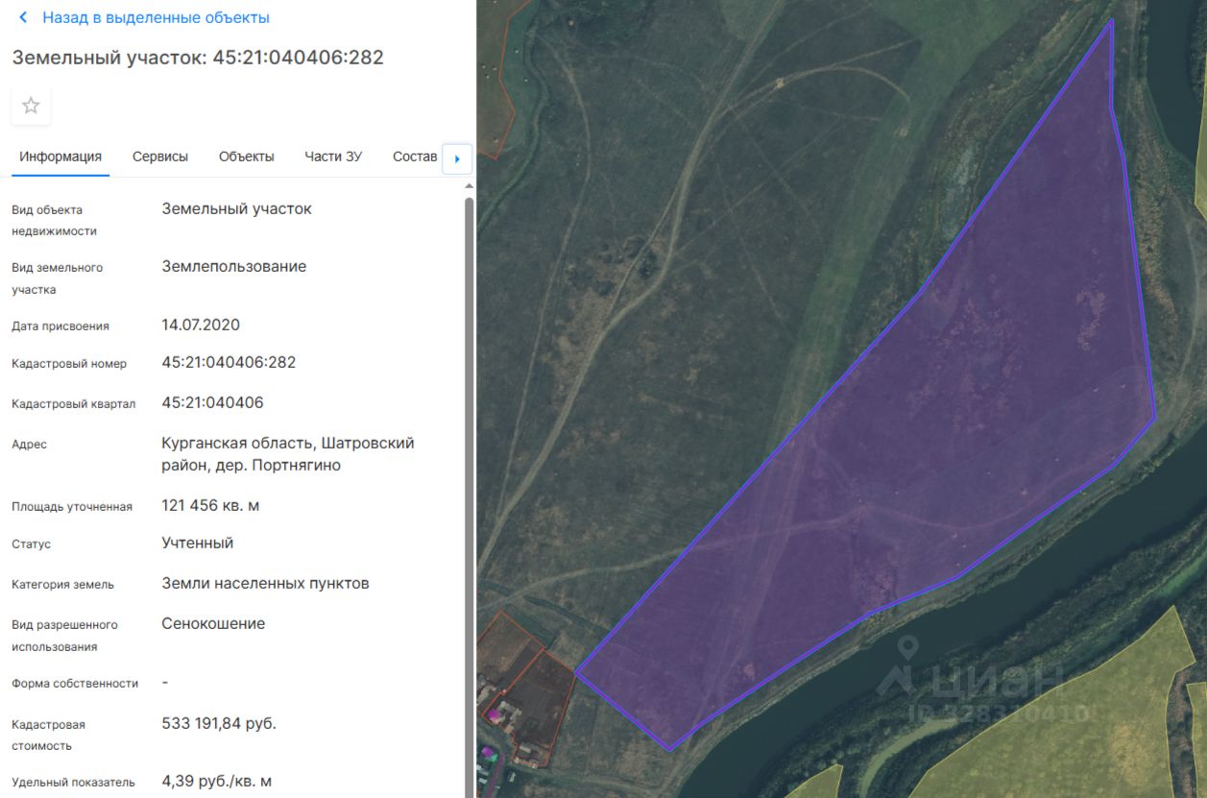The height and width of the screenshot is (798, 1207).
Task: Click the 'Категория земель' label
Action: pos(62,584)
